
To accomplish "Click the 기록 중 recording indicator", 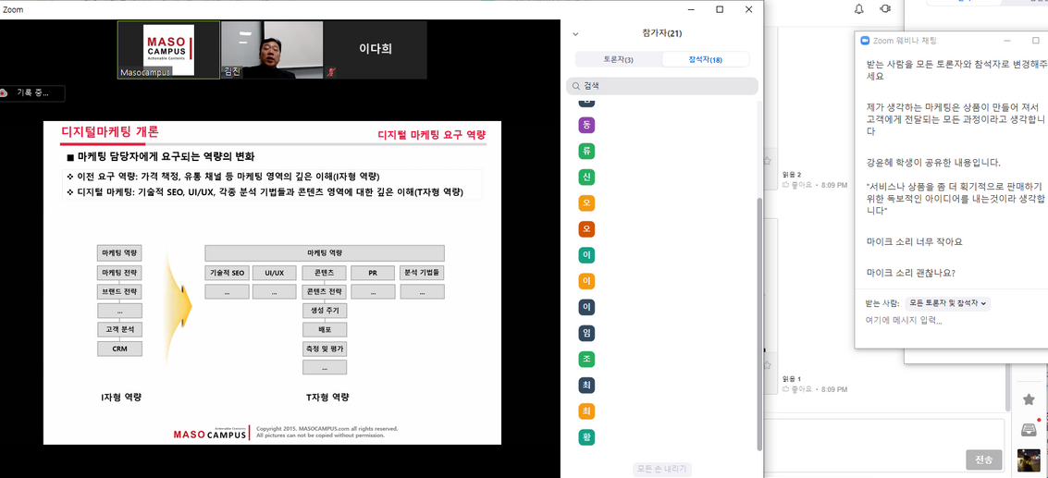I will (32, 93).
